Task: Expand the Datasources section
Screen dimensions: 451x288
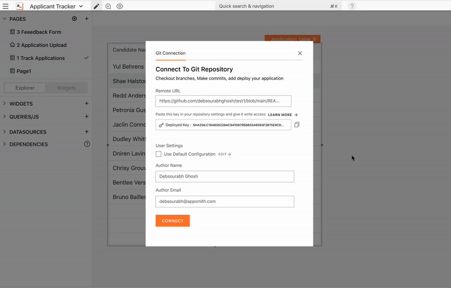Action: pyautogui.click(x=5, y=132)
